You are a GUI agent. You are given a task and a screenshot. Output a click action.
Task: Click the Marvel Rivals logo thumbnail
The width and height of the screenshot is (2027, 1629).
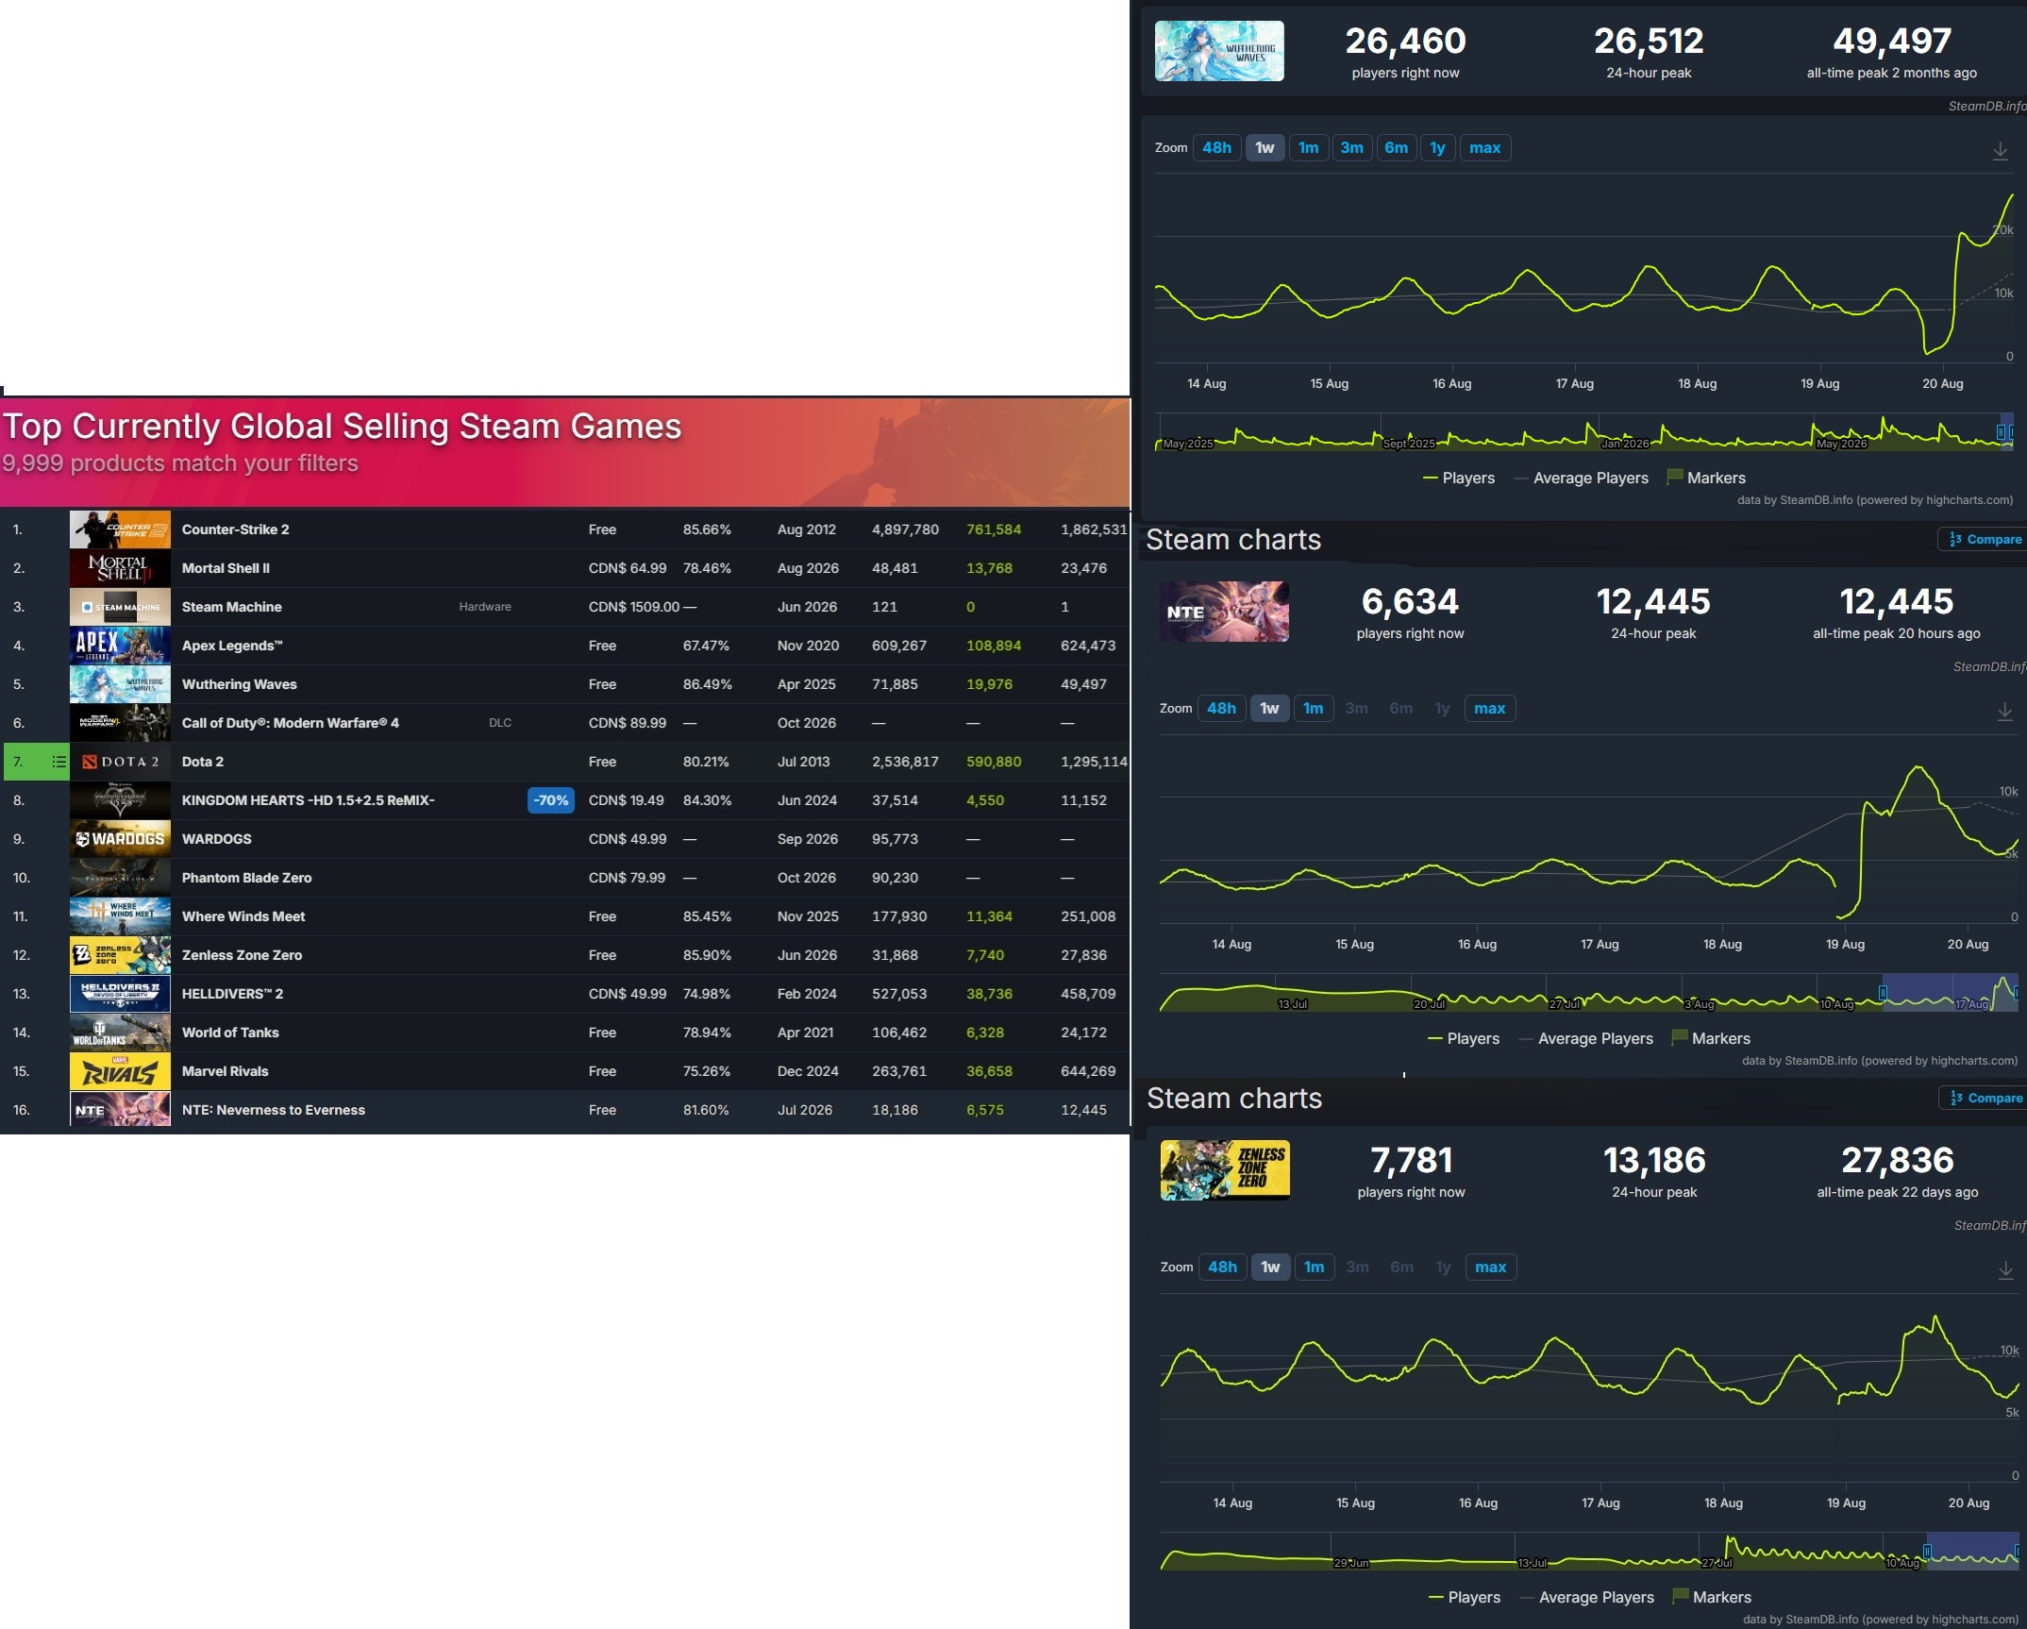point(120,1071)
